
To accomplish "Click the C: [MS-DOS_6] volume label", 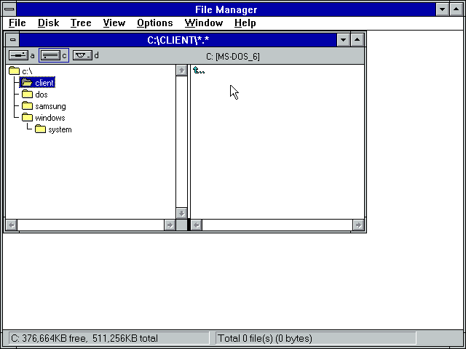I will (233, 57).
